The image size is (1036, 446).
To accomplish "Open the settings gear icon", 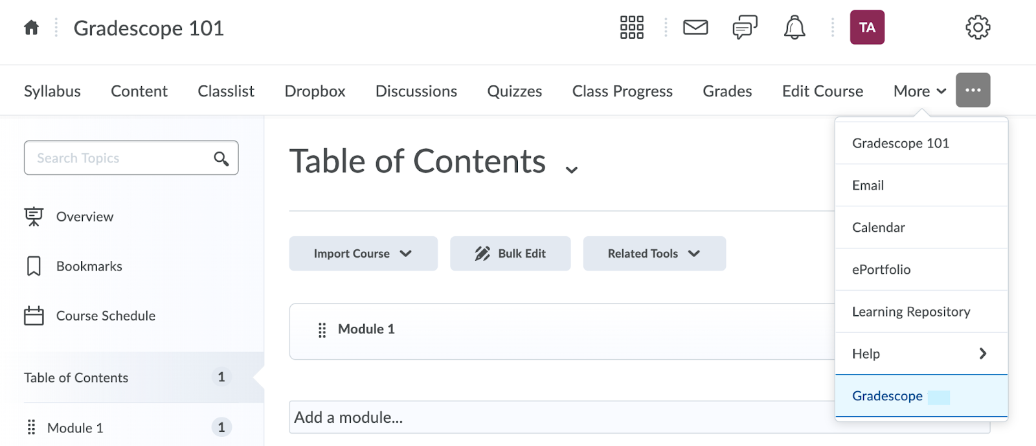I will tap(978, 27).
